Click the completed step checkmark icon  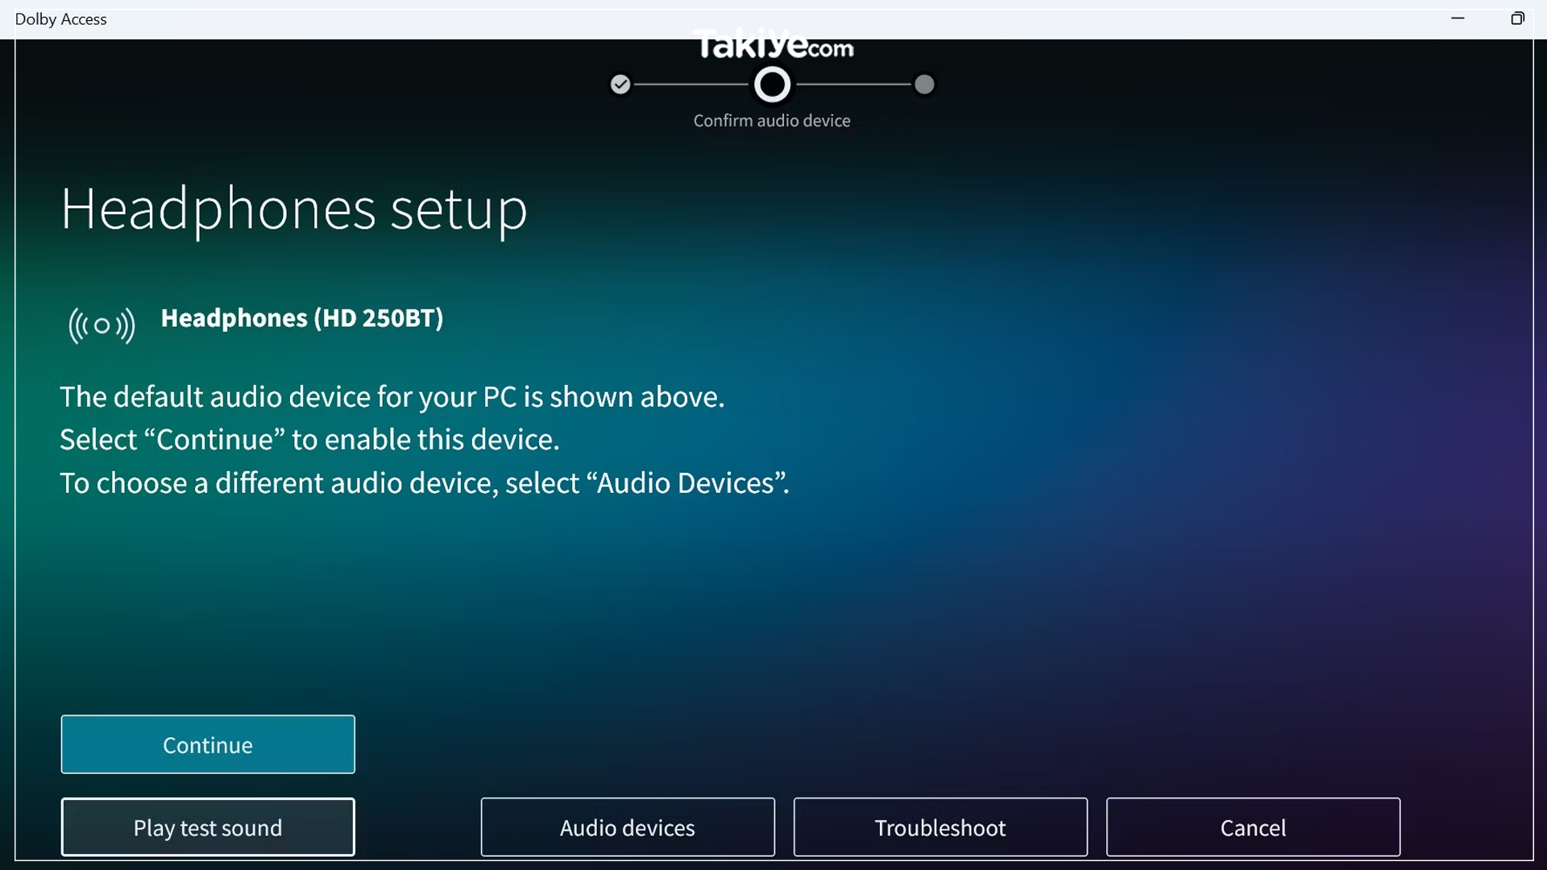coord(620,85)
